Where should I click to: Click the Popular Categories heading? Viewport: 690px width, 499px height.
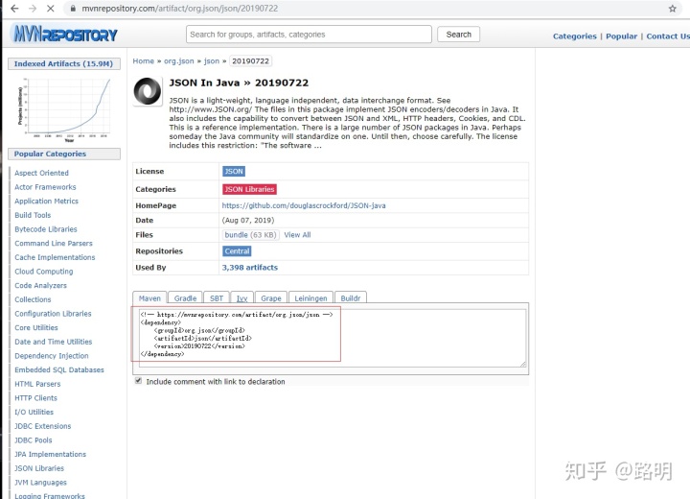tap(64, 154)
